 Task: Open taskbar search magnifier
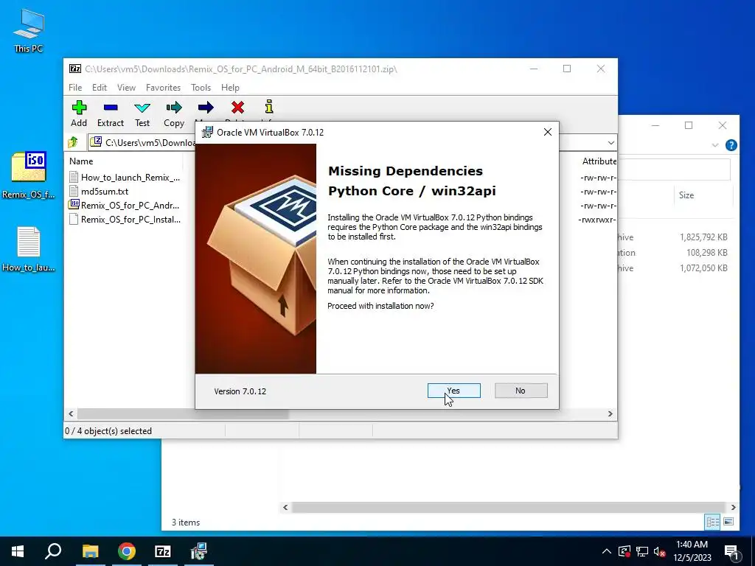tap(53, 551)
